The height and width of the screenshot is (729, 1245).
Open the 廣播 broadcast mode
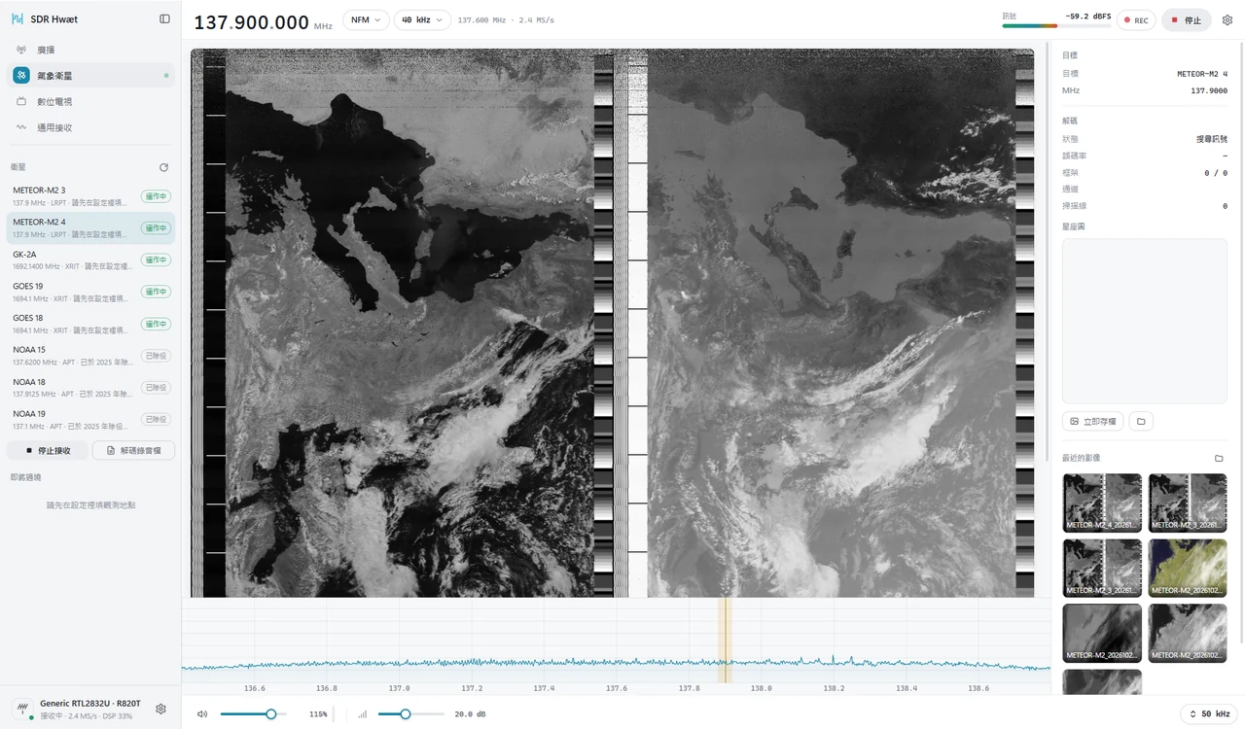(x=90, y=50)
